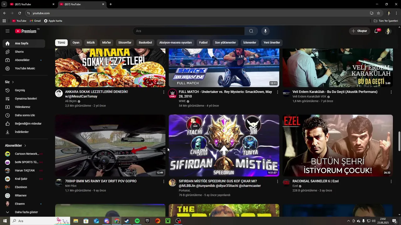401x225 pixels.
Task: Open Ebonivon subscription channel
Action: pyautogui.click(x=24, y=187)
